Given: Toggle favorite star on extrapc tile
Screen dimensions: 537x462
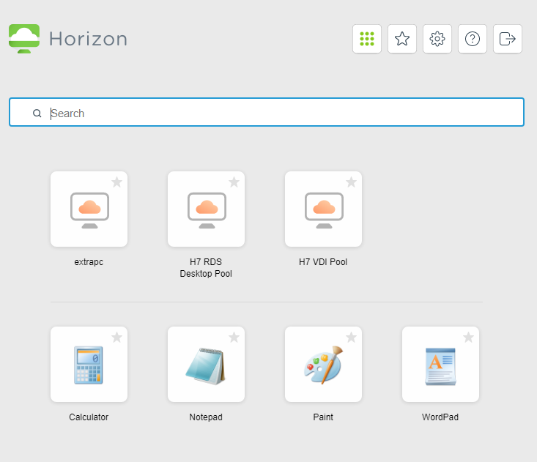Looking at the screenshot, I should [x=116, y=182].
